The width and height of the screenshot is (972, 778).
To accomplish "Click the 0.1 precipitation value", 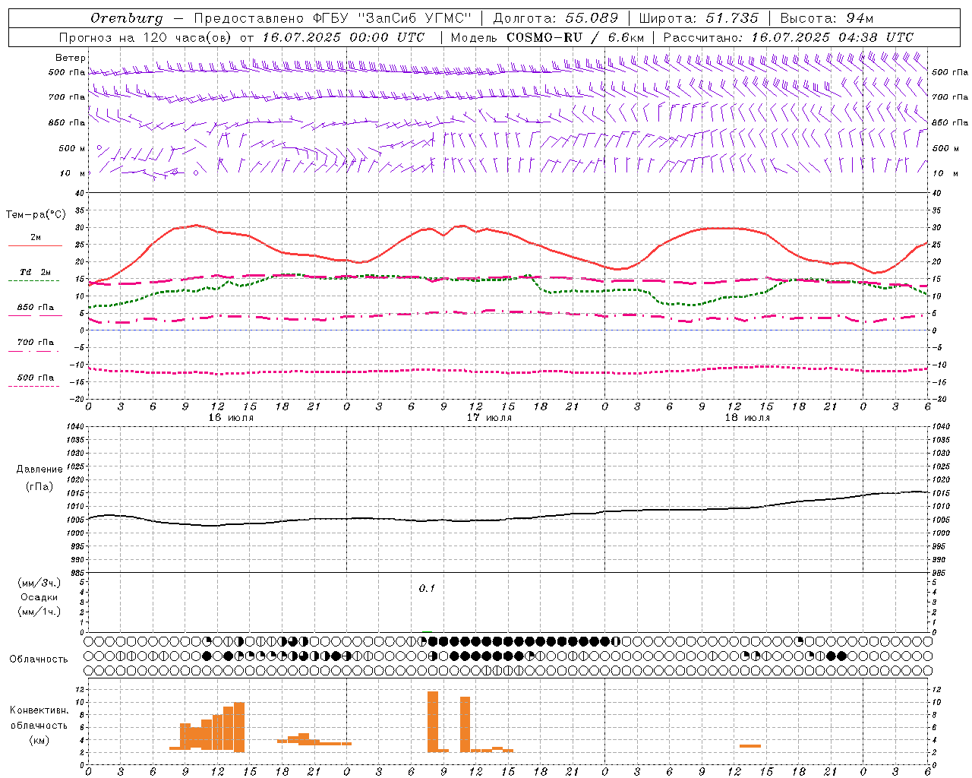I will 427,589.
